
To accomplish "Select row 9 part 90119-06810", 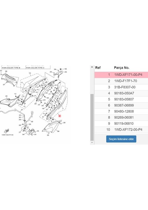I will click(121, 124).
